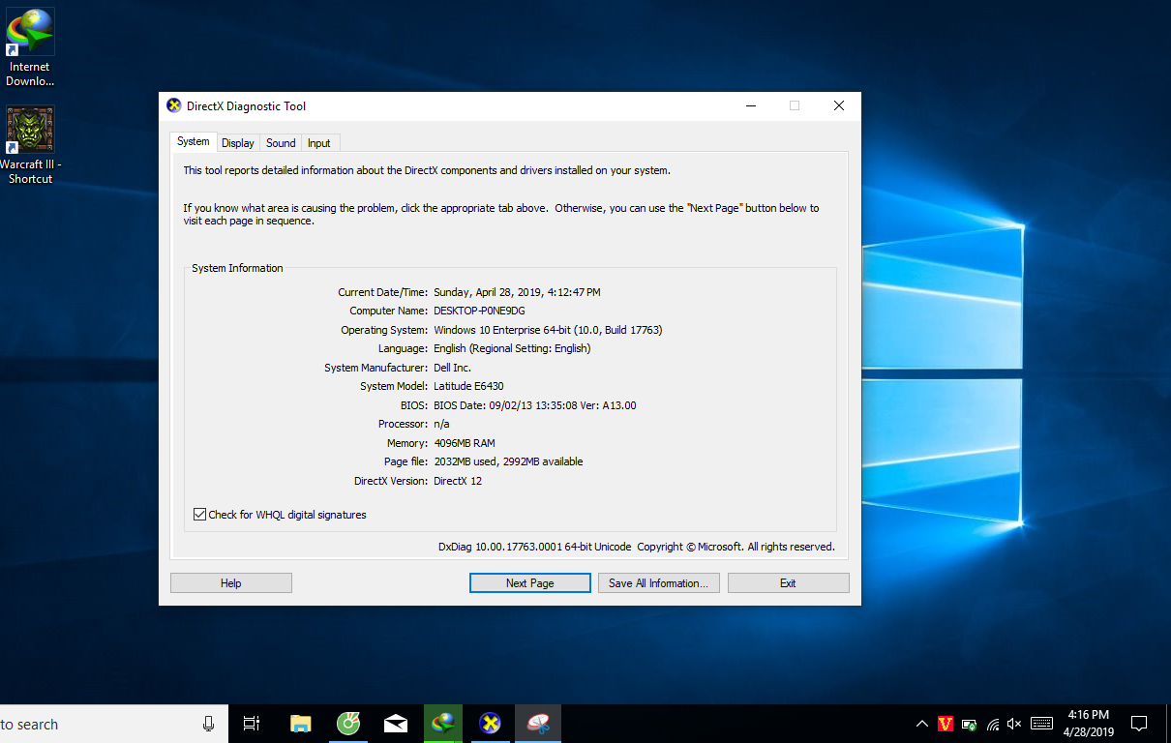1171x743 pixels.
Task: Open Task View from the taskbar
Action: pyautogui.click(x=252, y=724)
